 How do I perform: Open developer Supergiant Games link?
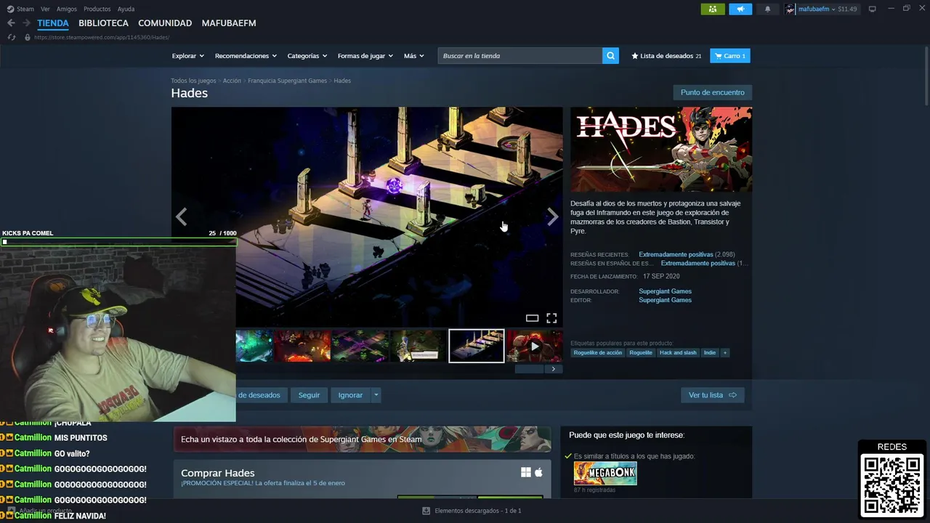[x=665, y=291]
